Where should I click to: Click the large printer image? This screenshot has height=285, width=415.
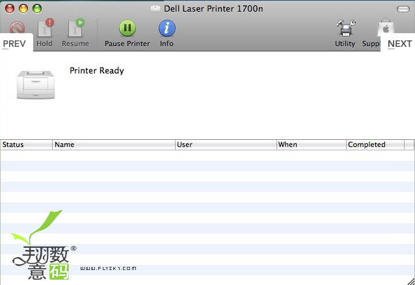[x=36, y=85]
